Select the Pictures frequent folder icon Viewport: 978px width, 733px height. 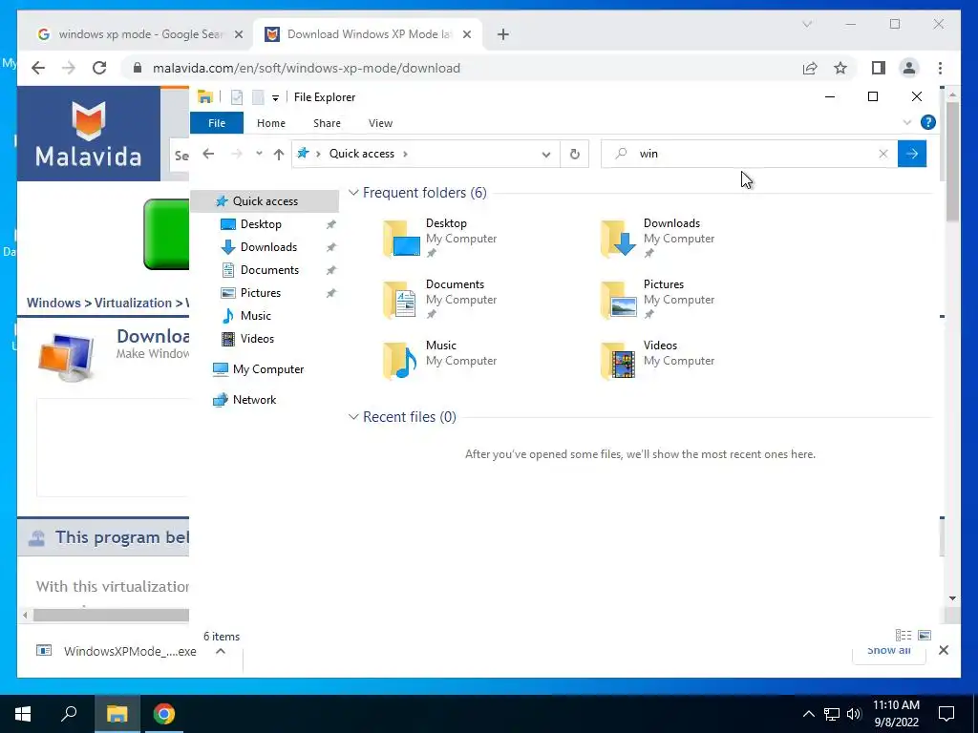[x=619, y=299]
